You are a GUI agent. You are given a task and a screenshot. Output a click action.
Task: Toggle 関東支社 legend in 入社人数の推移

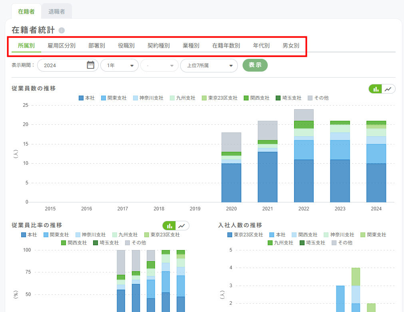(374, 235)
